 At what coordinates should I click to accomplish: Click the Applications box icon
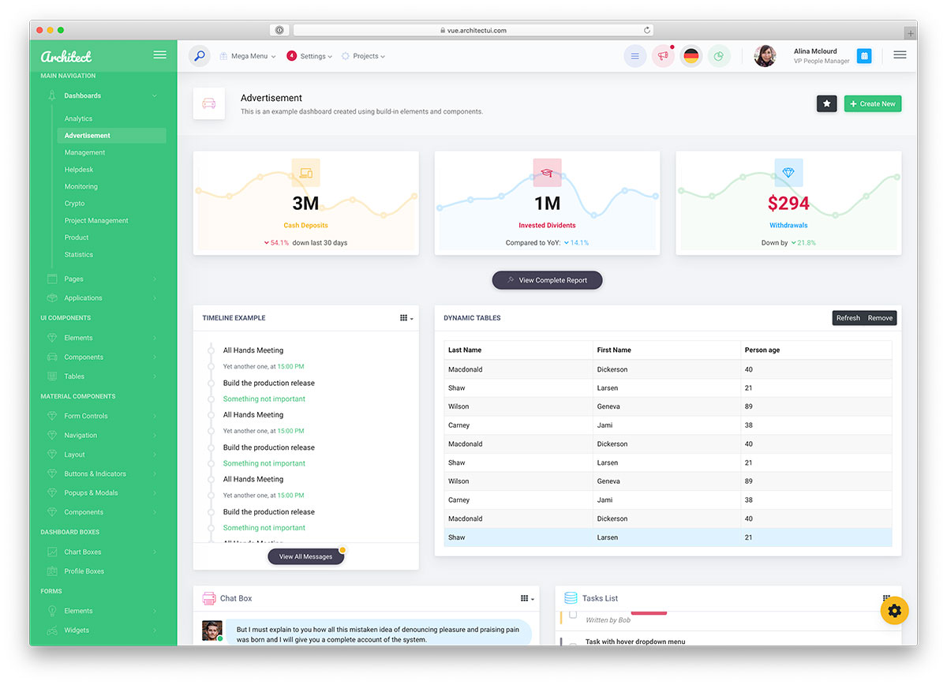point(52,298)
